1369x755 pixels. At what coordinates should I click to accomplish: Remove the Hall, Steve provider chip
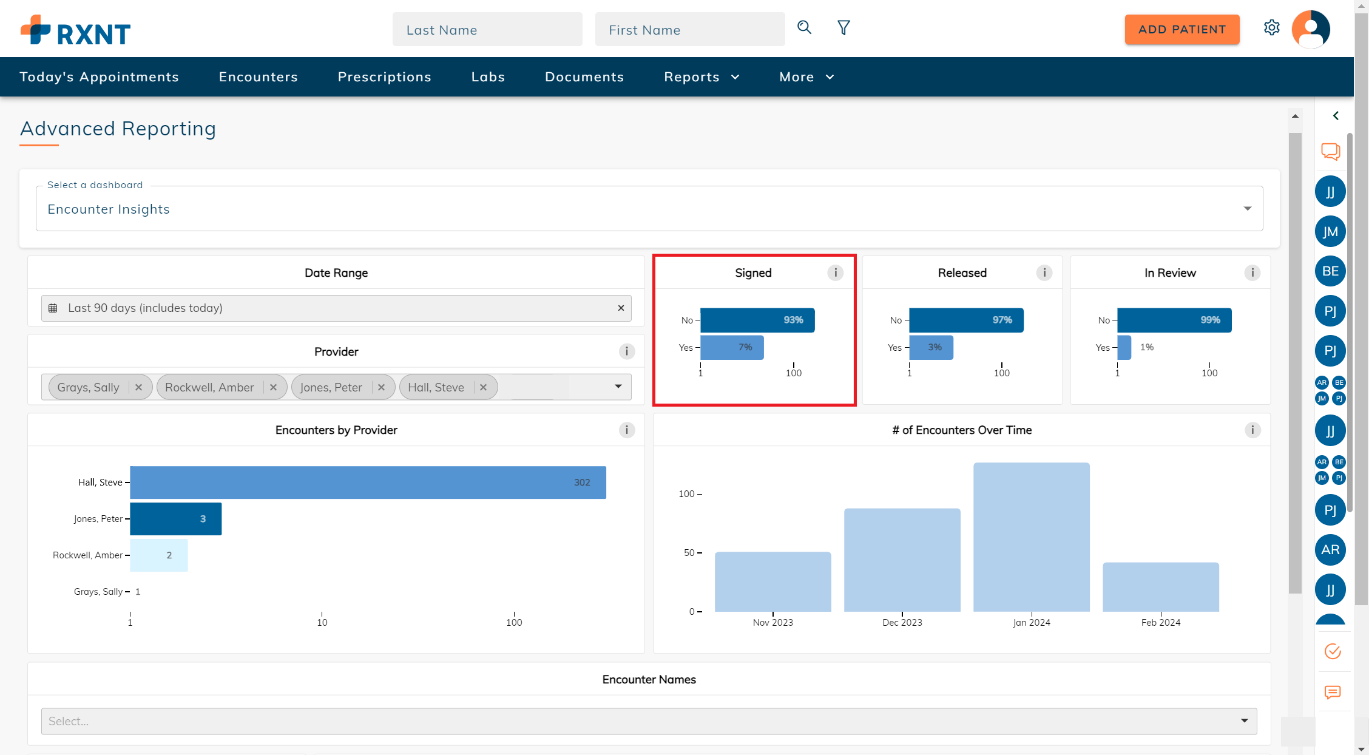pyautogui.click(x=483, y=387)
